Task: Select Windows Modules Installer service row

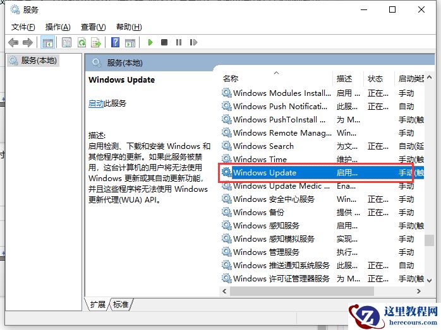Action: [x=322, y=93]
